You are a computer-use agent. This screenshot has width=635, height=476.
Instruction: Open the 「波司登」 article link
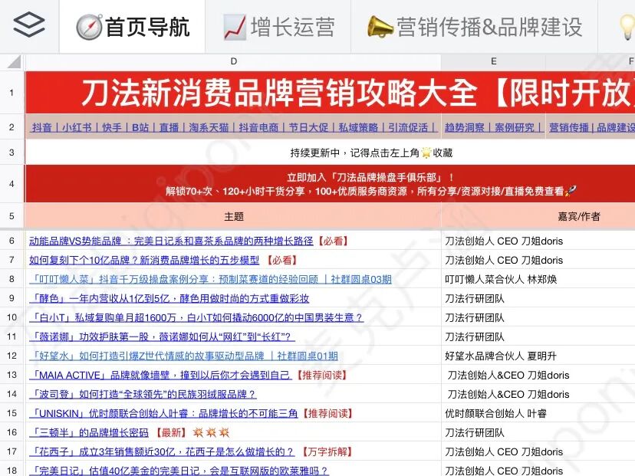tap(143, 394)
